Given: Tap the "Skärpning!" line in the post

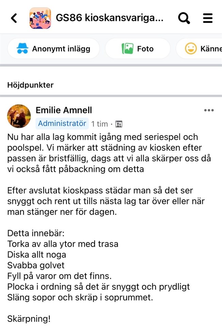Looking at the screenshot, I should click(29, 319).
